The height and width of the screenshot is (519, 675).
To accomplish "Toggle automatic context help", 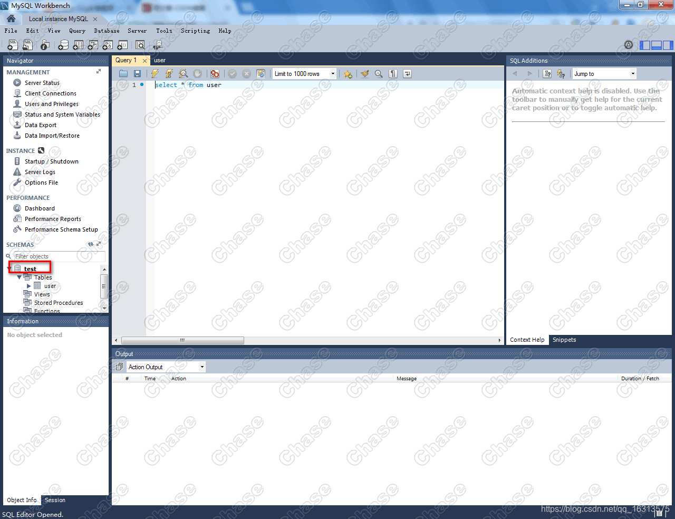I will [x=561, y=74].
